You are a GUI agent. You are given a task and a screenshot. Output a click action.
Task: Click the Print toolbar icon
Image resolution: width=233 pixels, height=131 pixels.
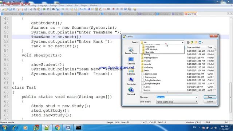pos(26,9)
